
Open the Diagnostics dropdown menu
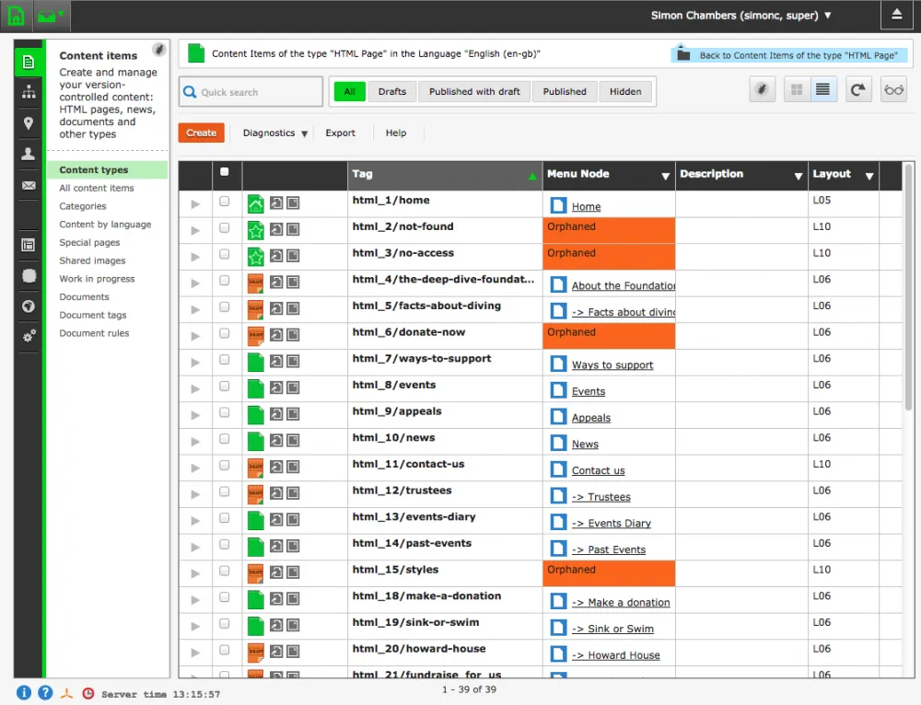point(274,133)
